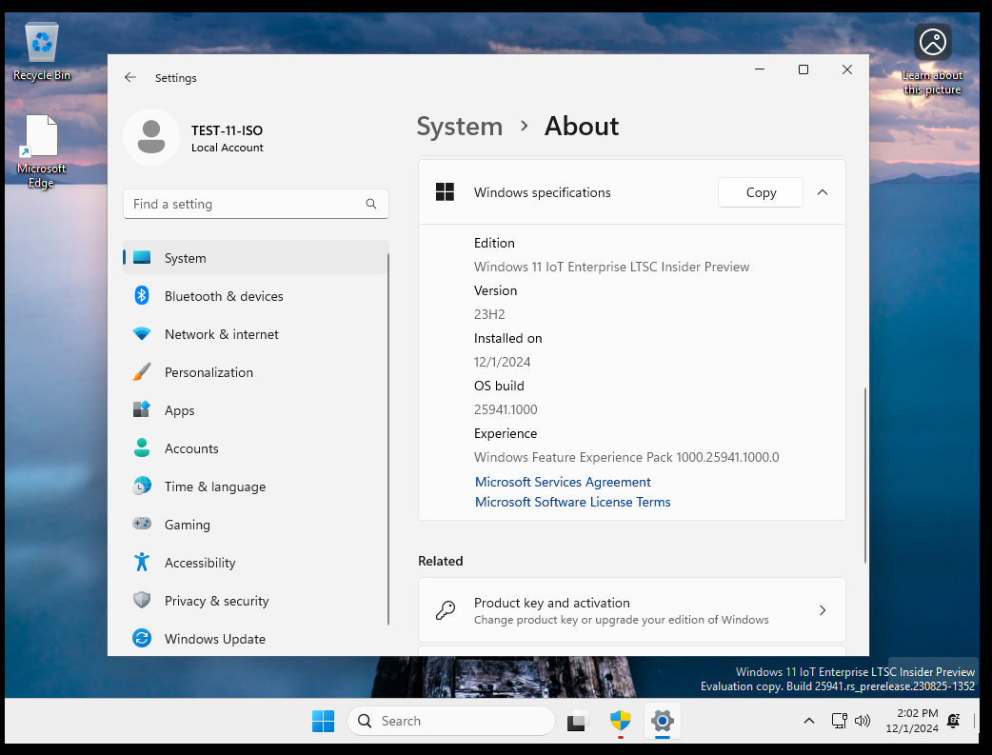The width and height of the screenshot is (992, 755).
Task: Open Bluetooth & devices settings
Action: (x=255, y=295)
